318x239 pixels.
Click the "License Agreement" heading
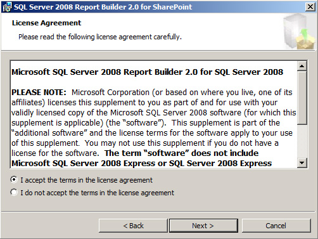46,23
